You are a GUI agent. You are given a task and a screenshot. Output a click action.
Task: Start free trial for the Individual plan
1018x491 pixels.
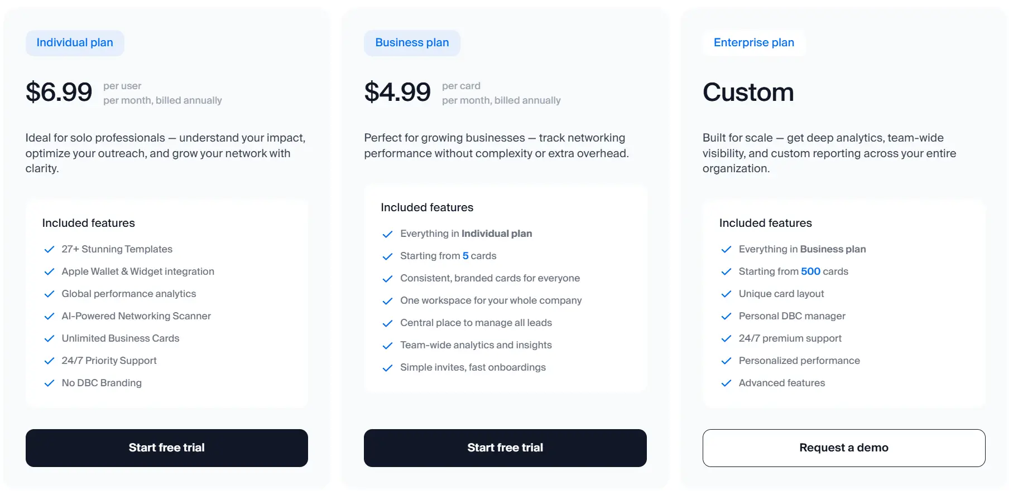click(x=166, y=448)
